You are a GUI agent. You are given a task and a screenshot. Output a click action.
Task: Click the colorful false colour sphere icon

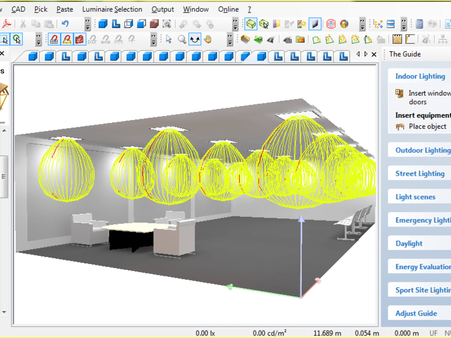click(344, 24)
